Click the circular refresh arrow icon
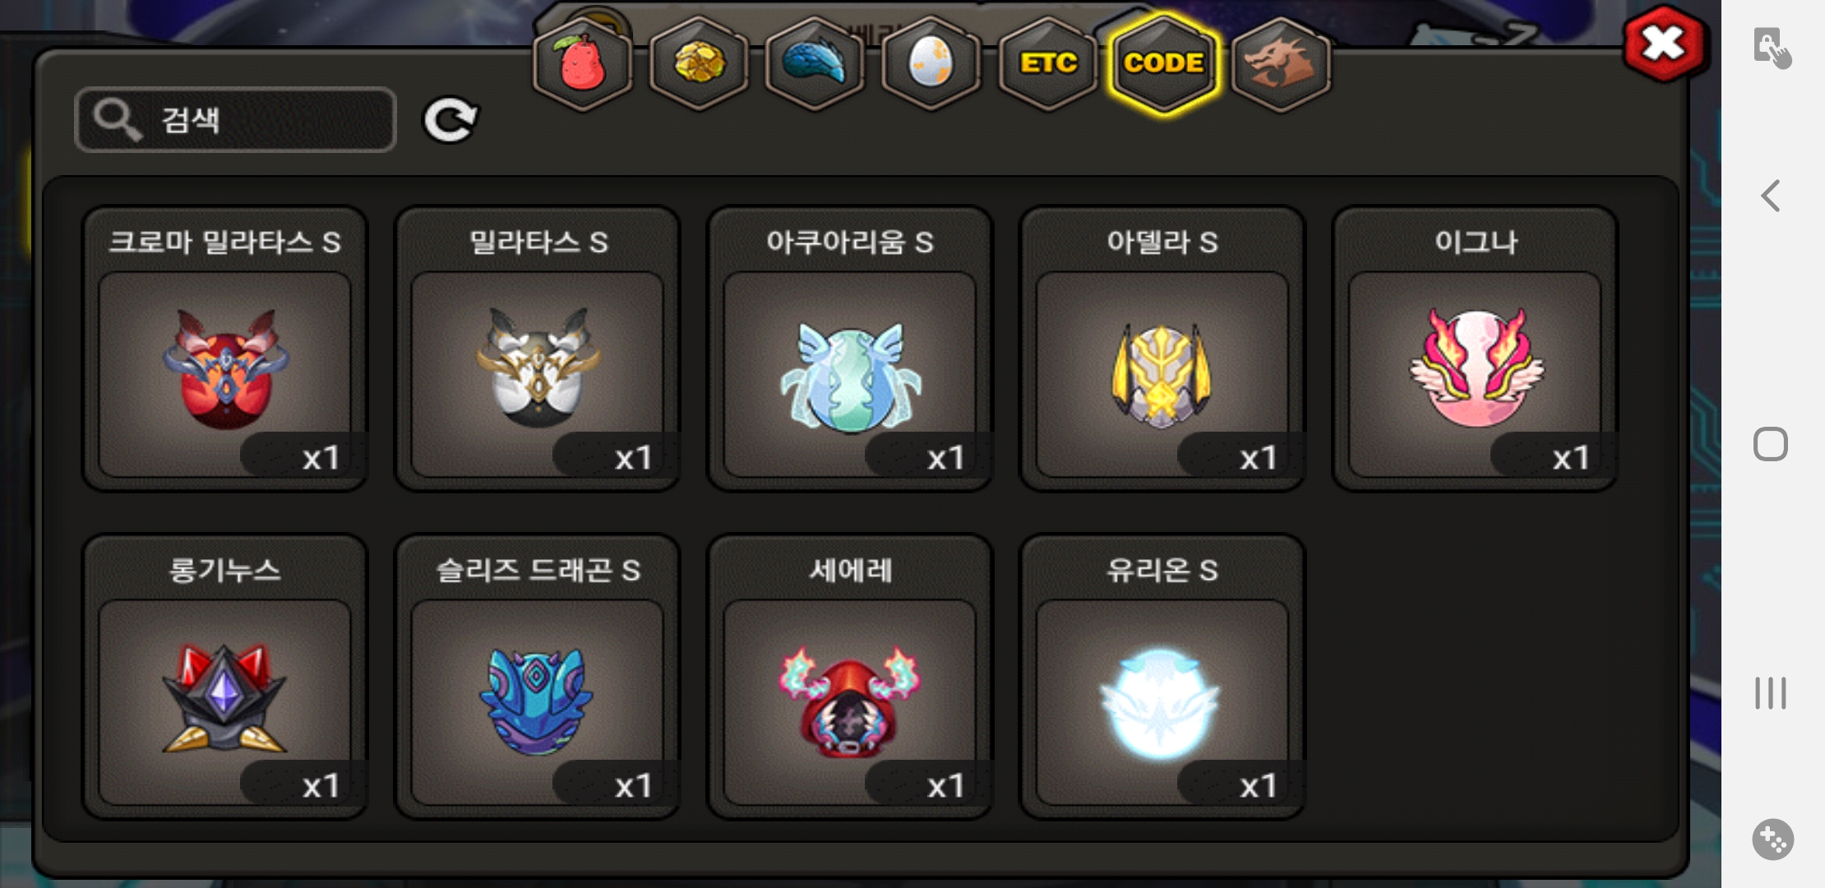The height and width of the screenshot is (888, 1825). 450,121
